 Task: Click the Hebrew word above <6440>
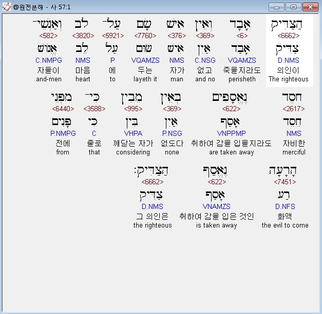pyautogui.click(x=61, y=97)
